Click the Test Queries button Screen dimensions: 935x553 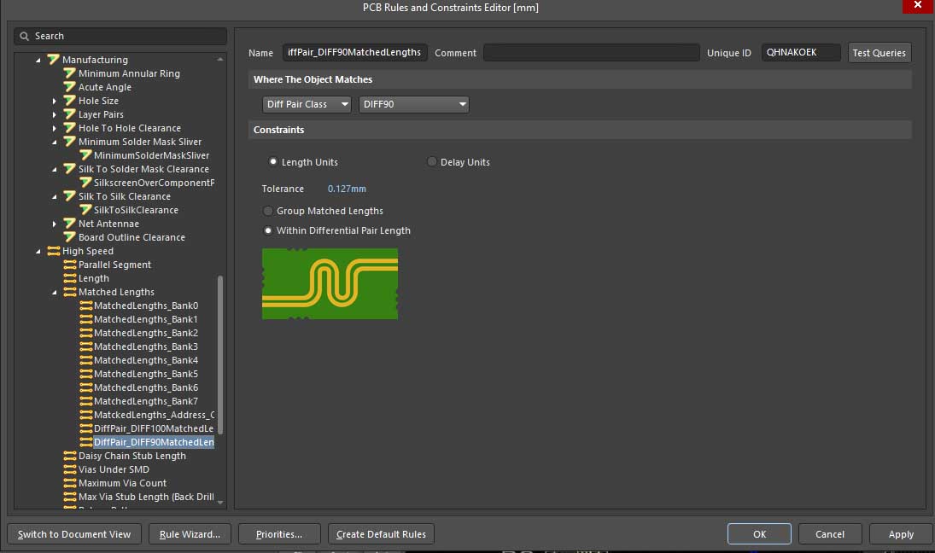coord(879,53)
